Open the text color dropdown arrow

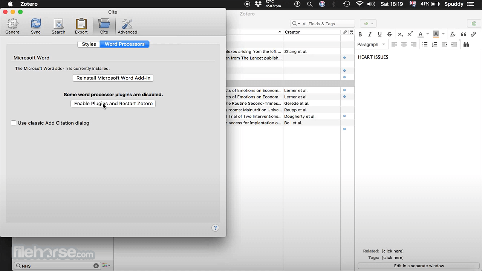pos(428,34)
